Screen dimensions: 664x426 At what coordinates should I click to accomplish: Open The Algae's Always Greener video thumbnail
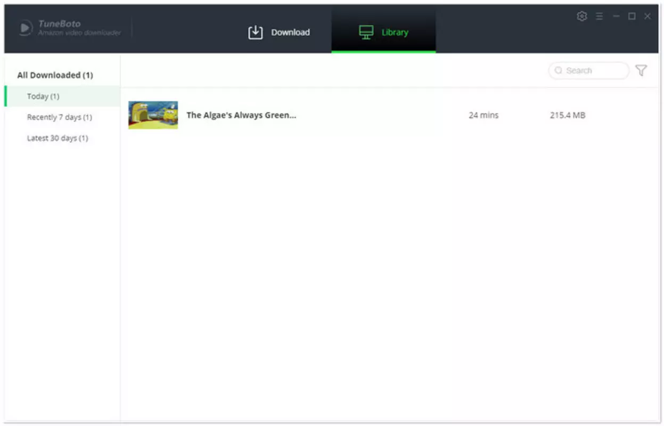pos(153,115)
